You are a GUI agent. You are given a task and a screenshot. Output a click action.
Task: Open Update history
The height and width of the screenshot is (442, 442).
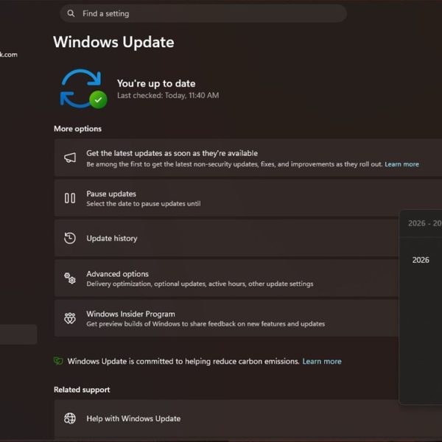[226, 238]
